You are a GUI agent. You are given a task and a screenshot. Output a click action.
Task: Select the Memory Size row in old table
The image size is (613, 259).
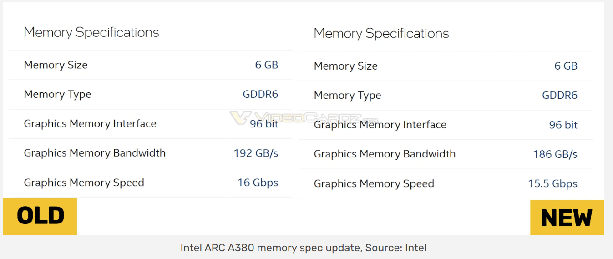[150, 65]
